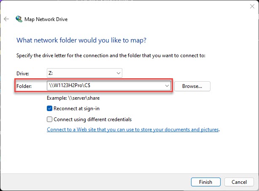Click the Browse... button
The image size is (259, 191).
coord(192,86)
